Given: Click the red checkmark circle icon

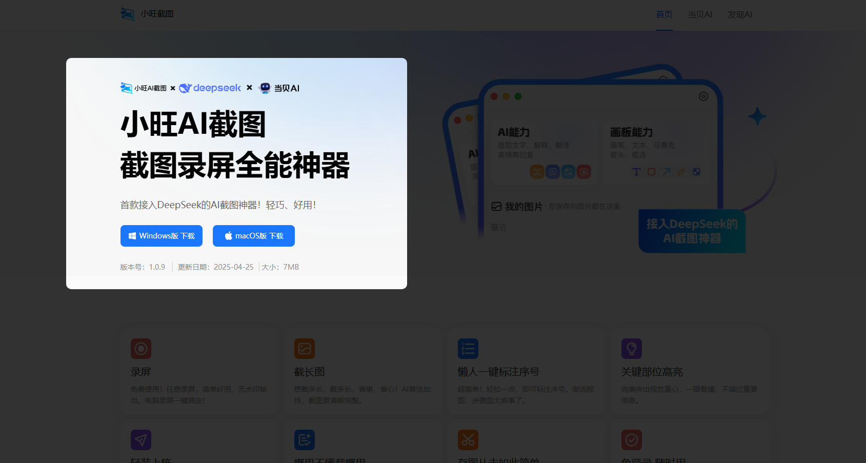Looking at the screenshot, I should pyautogui.click(x=632, y=440).
